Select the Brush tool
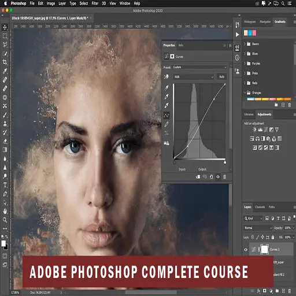This screenshot has height=296, width=296. click(5, 115)
